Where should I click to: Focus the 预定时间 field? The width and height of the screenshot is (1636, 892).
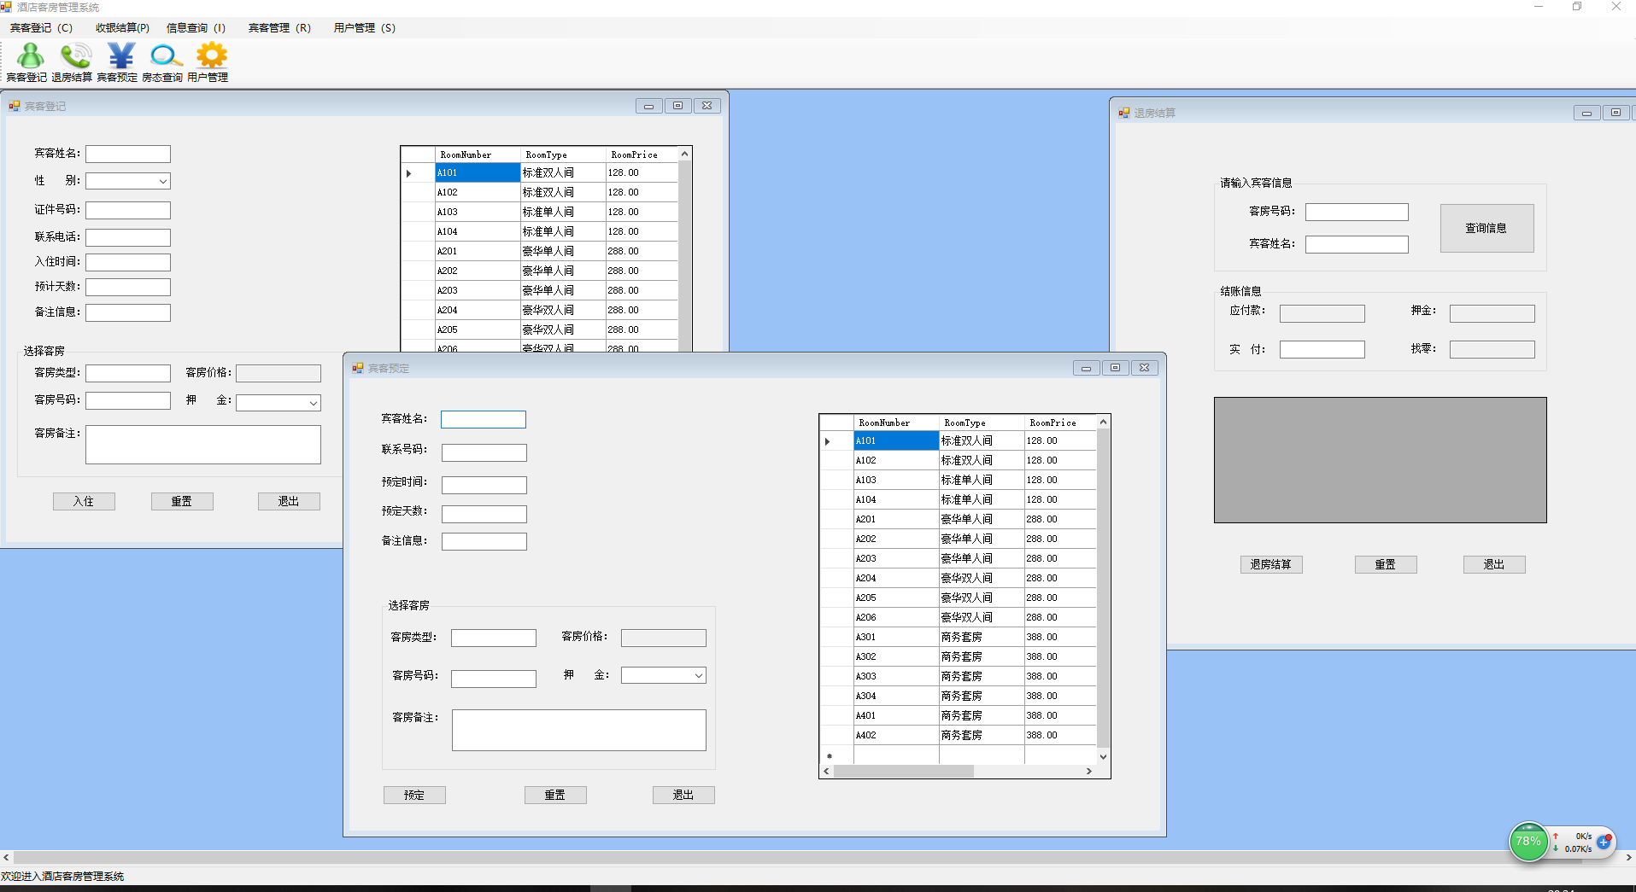coord(484,485)
